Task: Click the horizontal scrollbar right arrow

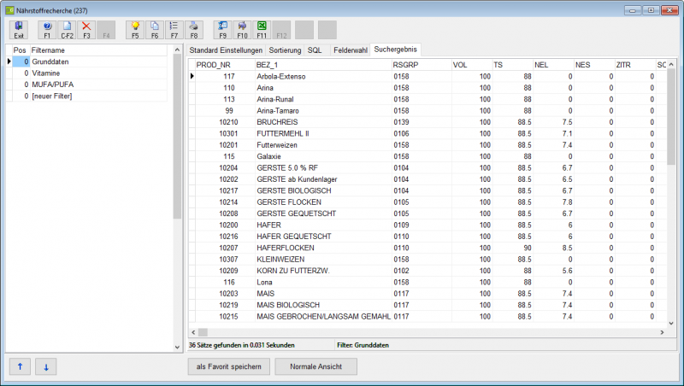Action: point(662,332)
